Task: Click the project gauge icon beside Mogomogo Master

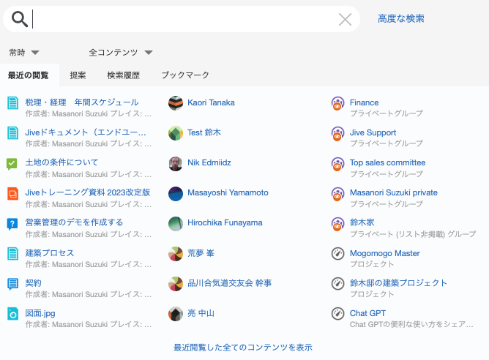Action: click(337, 253)
